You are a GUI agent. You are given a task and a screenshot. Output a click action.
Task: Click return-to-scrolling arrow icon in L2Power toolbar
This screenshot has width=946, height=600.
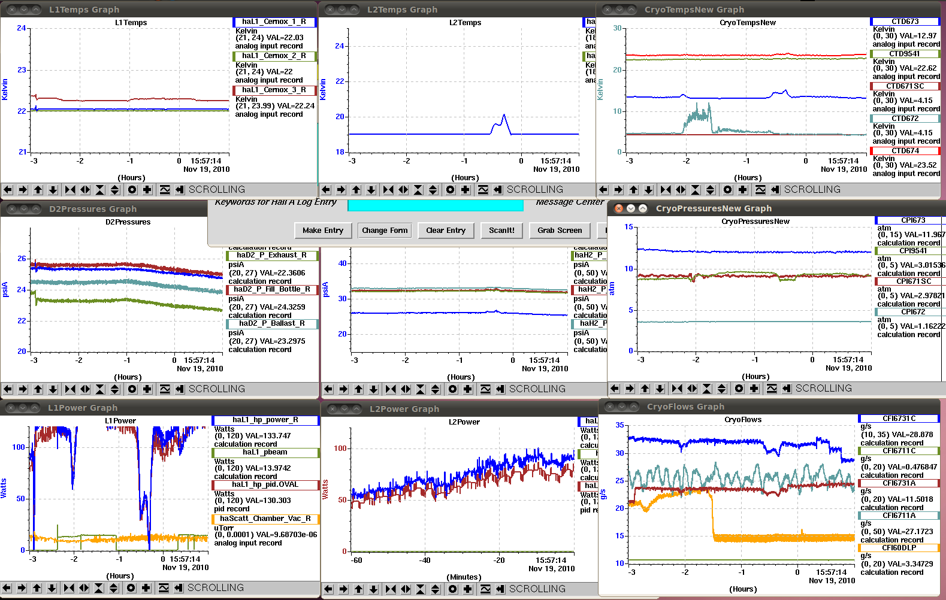tap(500, 589)
